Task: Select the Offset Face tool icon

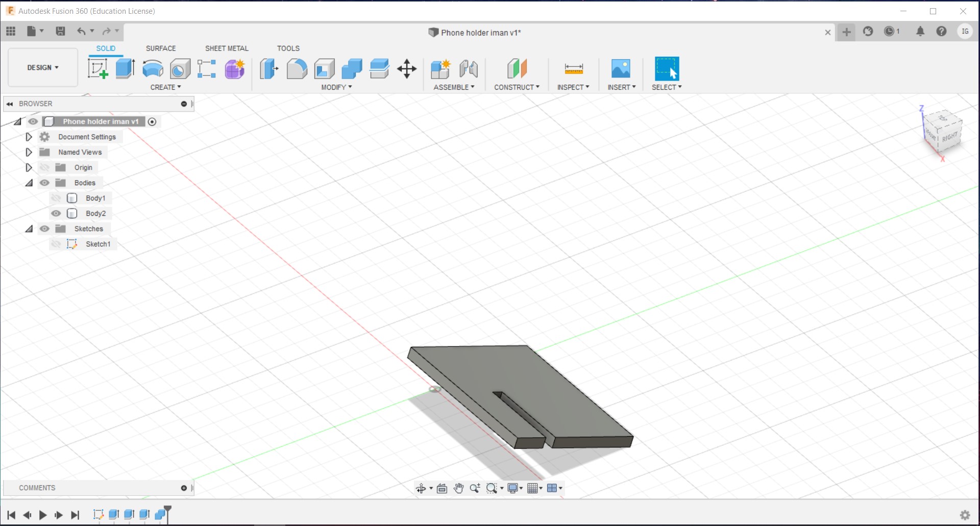Action: click(379, 68)
